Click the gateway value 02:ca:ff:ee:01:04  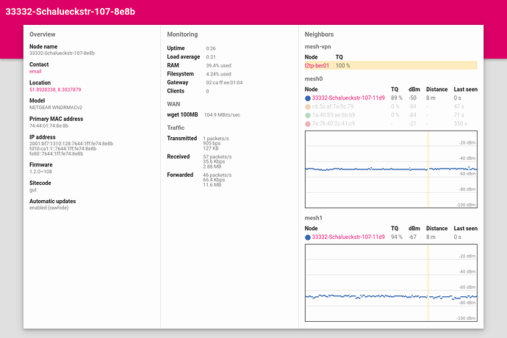(x=224, y=83)
